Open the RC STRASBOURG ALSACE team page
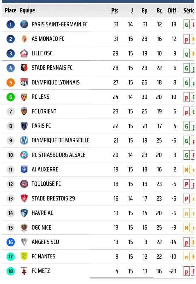This screenshot has height=284, width=196. pyautogui.click(x=58, y=155)
